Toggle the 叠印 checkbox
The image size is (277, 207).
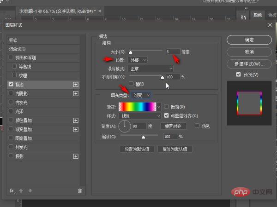[131, 84]
